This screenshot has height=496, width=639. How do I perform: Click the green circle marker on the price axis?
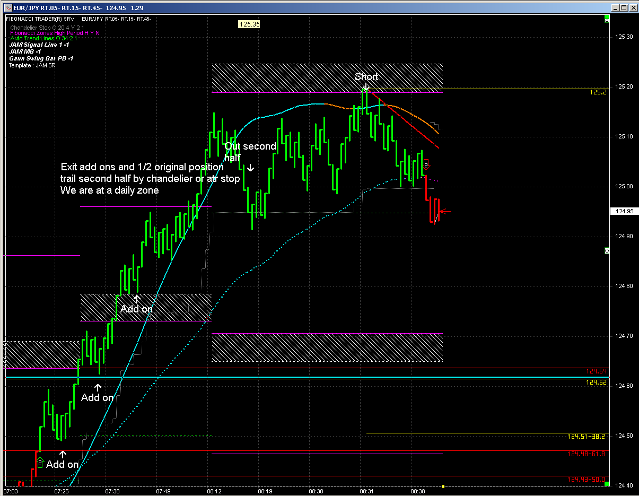point(607,250)
